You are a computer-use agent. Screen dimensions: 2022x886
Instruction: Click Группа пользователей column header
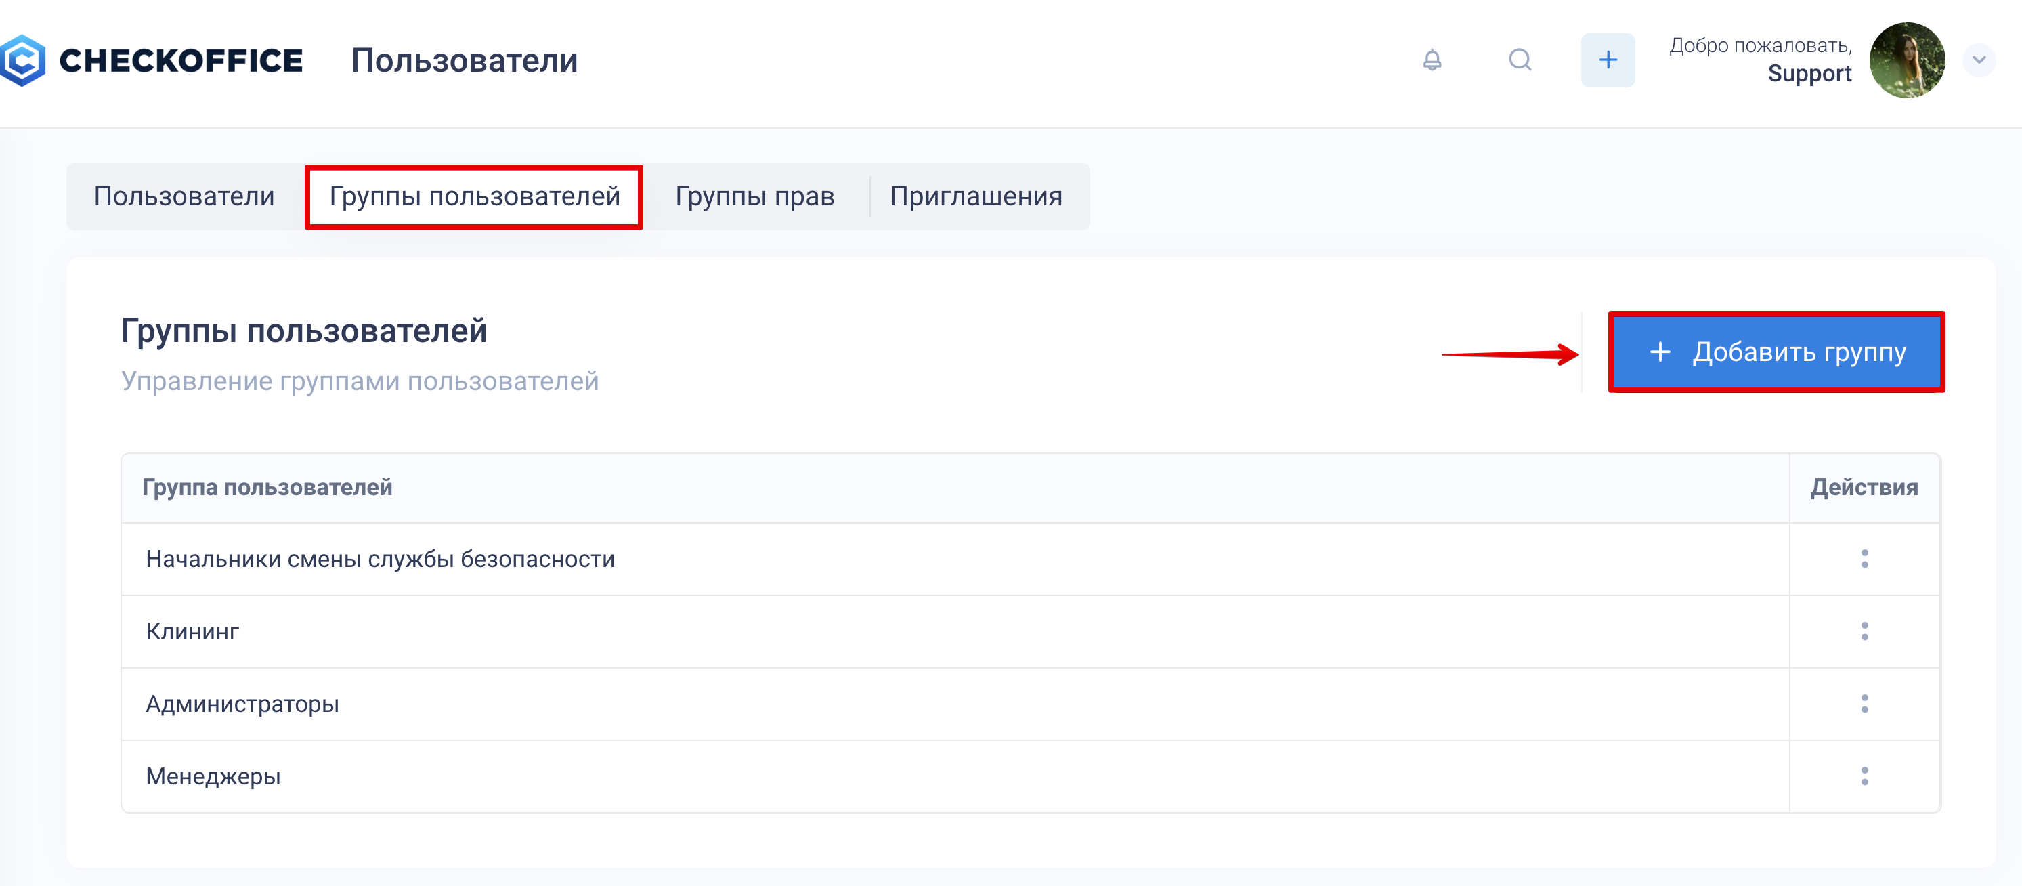point(267,488)
